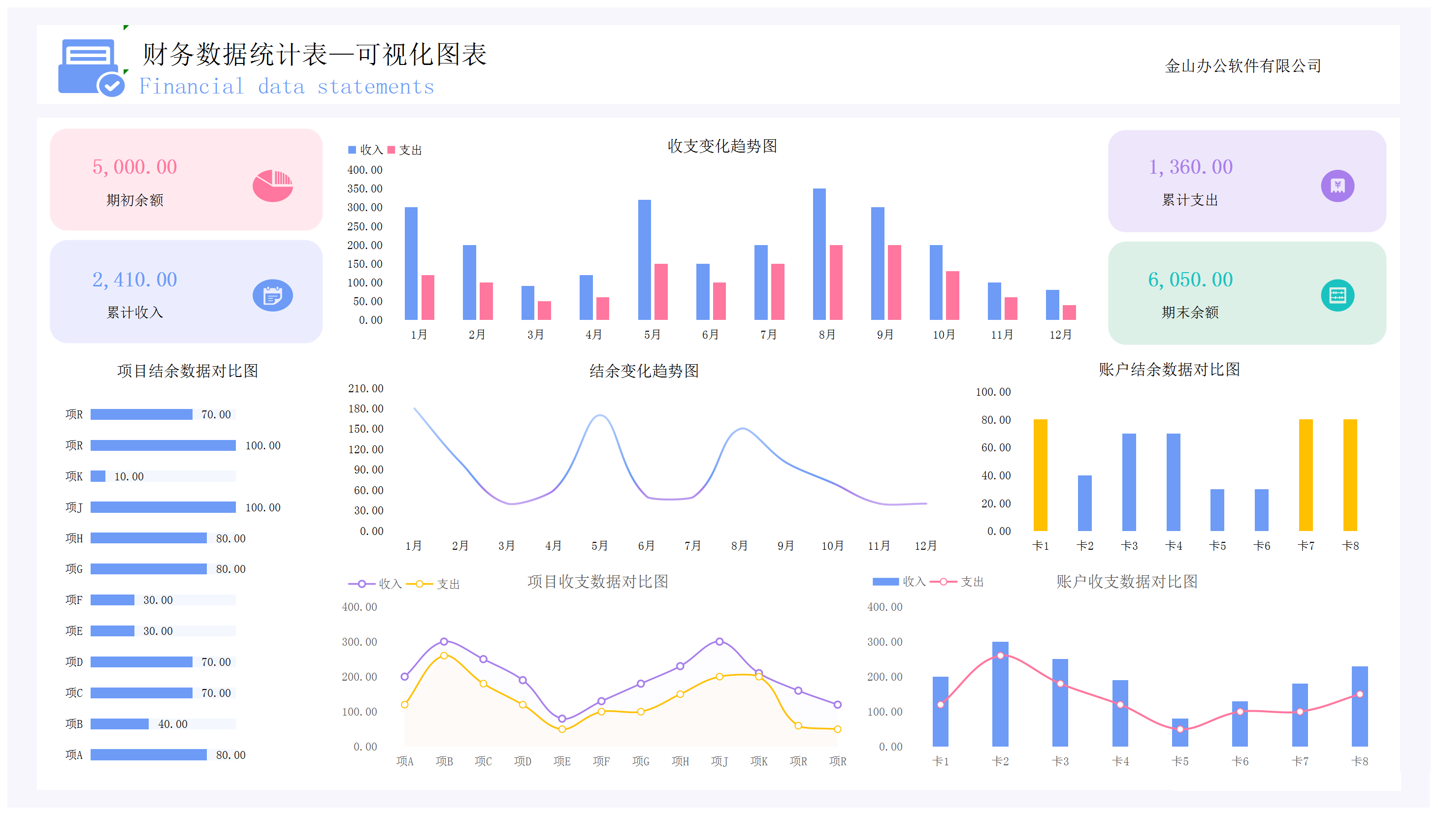Click blue 收入 legend square in top chart
Screen dimensions: 1438x815
(x=352, y=150)
